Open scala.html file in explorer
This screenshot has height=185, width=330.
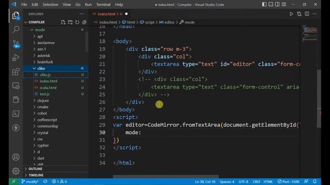(56, 88)
